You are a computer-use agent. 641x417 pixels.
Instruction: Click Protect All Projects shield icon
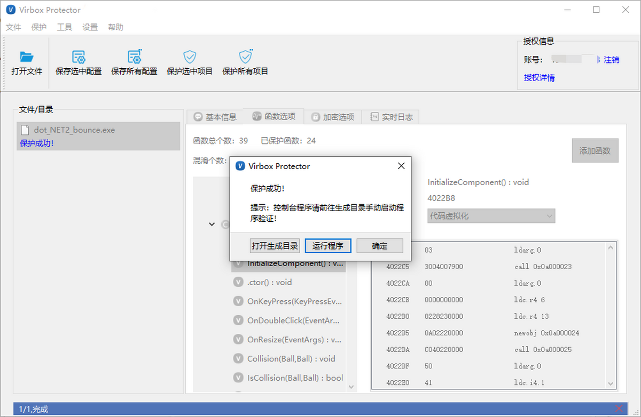[x=245, y=57]
